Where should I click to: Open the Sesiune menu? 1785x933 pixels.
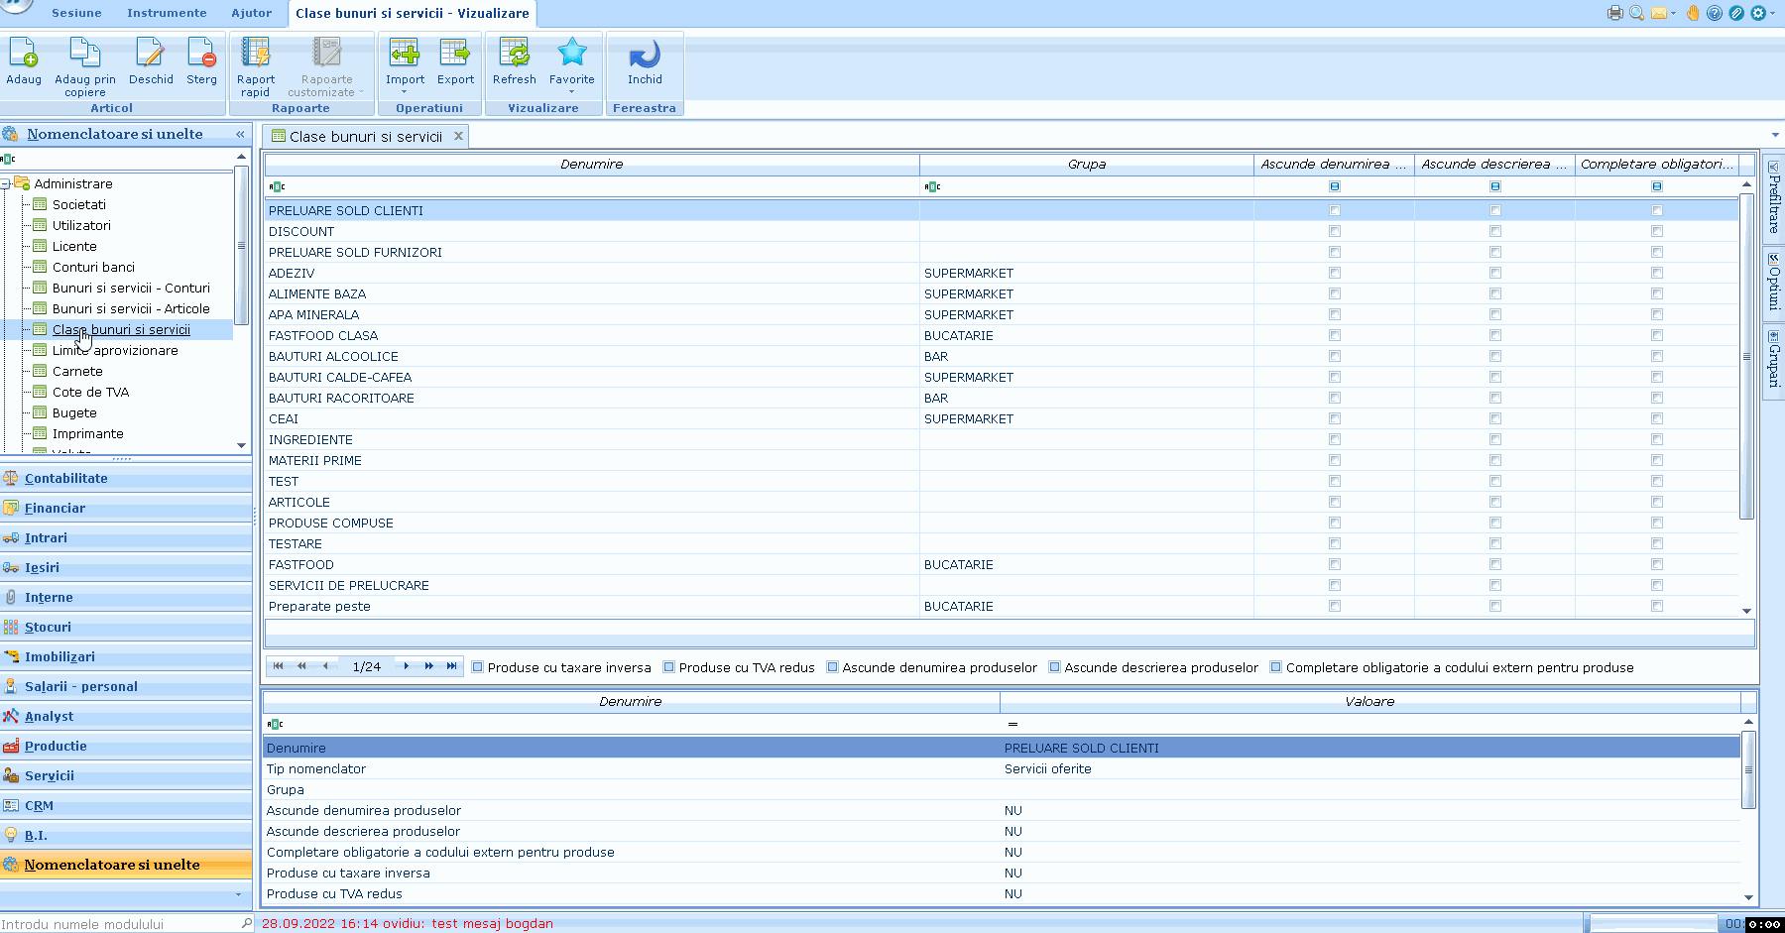click(x=76, y=13)
